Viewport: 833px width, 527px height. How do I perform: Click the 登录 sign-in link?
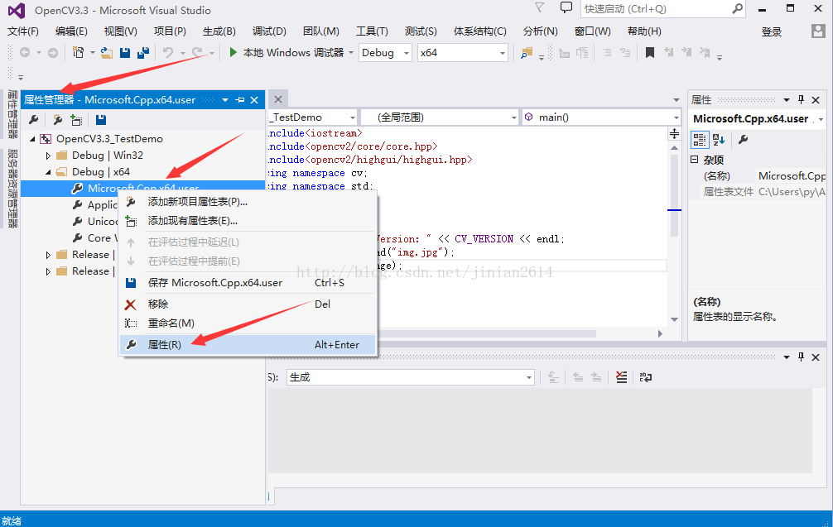(772, 31)
